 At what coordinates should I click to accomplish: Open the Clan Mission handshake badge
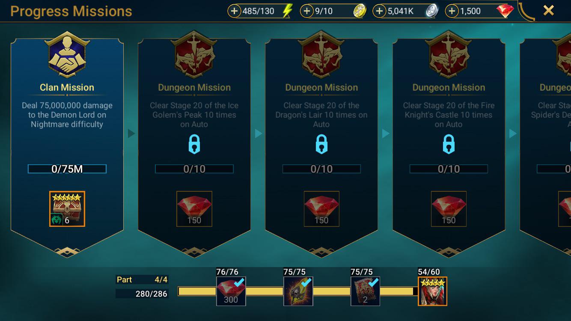67,54
